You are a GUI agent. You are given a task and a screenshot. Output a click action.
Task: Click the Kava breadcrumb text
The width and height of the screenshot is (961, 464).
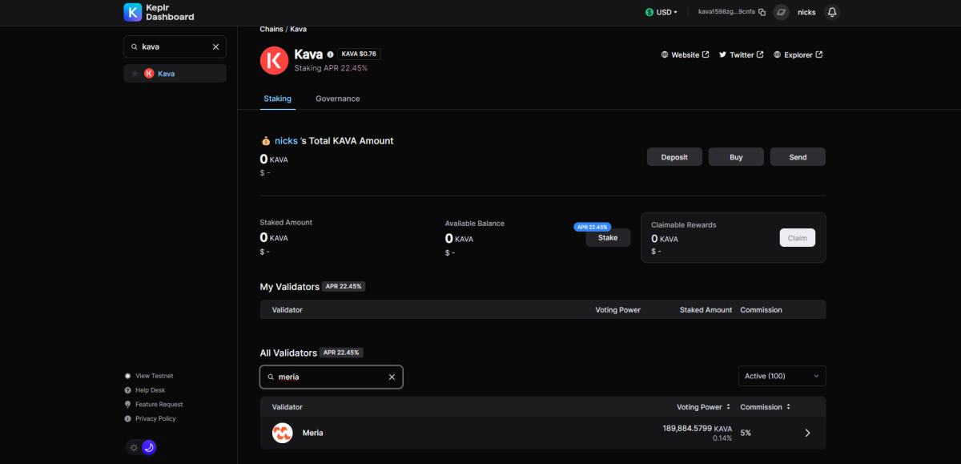point(298,29)
